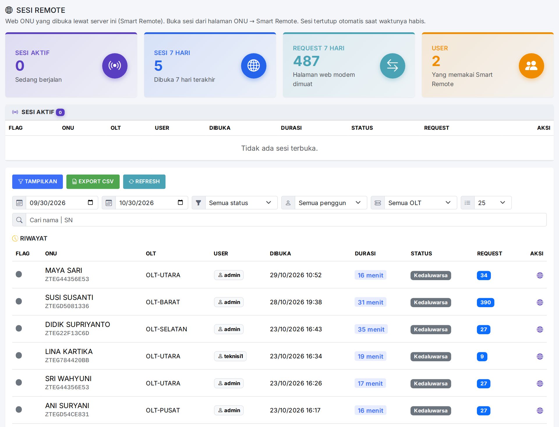Screen dimensions: 559x427
Task: Open web icon for DIDIK SUPRIYANTO row
Action: 540,329
